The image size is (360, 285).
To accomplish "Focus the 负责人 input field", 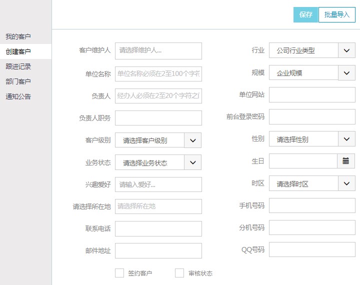I will tap(158, 96).
